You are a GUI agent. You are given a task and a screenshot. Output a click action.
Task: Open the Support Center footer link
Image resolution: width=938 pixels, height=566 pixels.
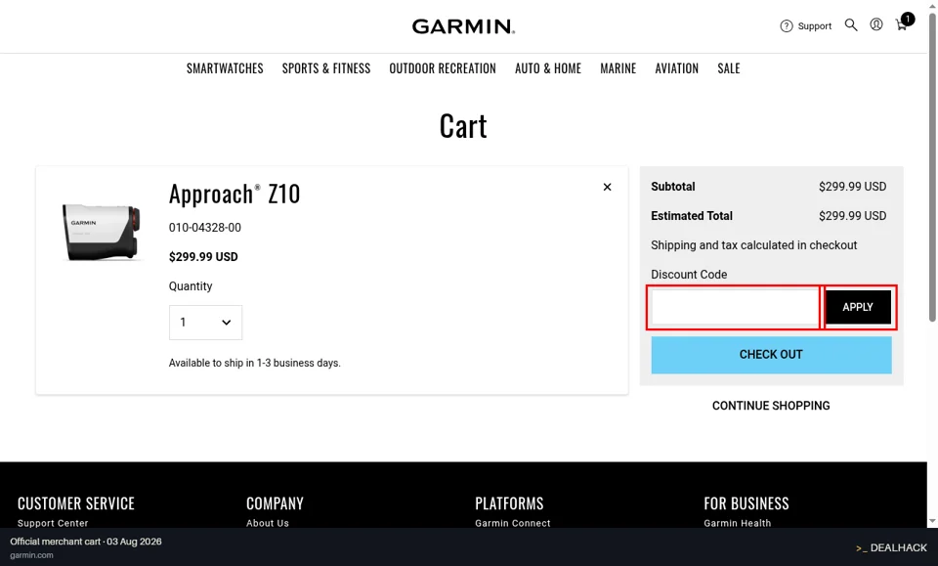pos(53,523)
